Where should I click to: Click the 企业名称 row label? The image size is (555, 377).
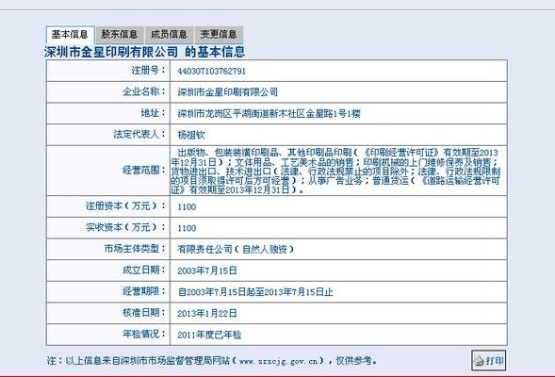[x=144, y=91]
